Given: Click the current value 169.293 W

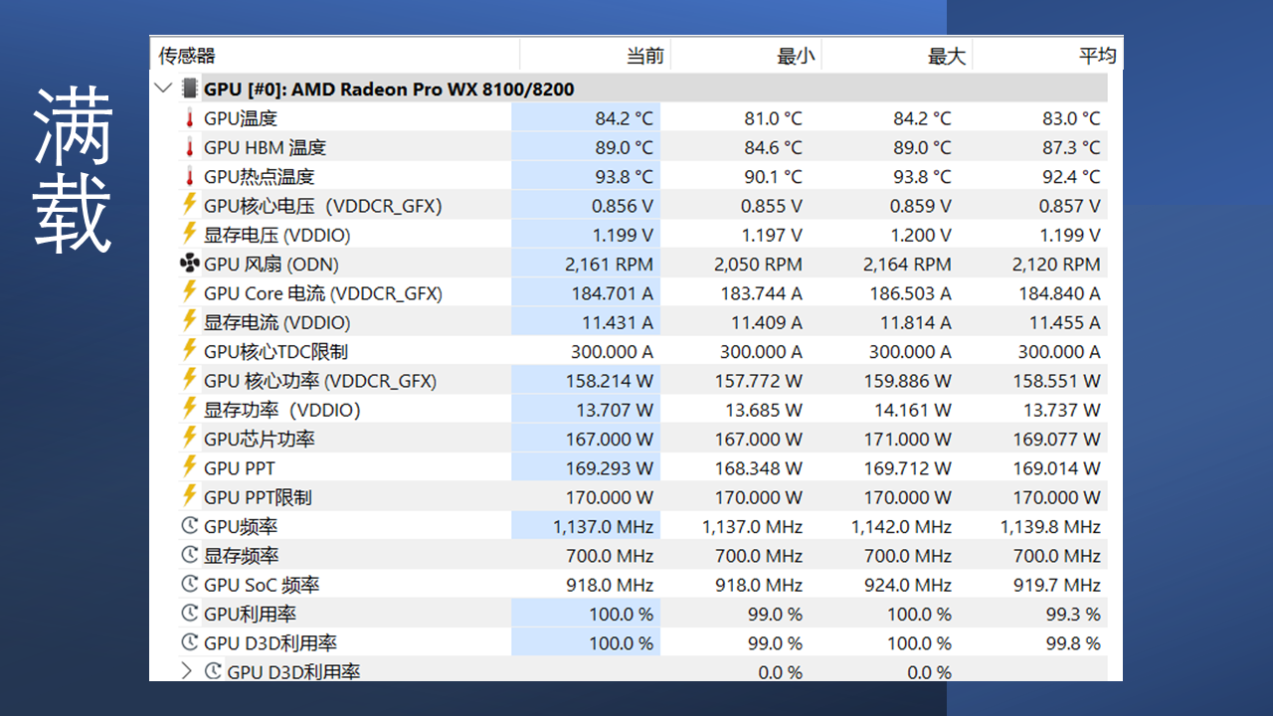Looking at the screenshot, I should [x=610, y=467].
